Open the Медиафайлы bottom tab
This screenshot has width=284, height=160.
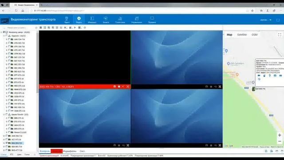click(70, 151)
